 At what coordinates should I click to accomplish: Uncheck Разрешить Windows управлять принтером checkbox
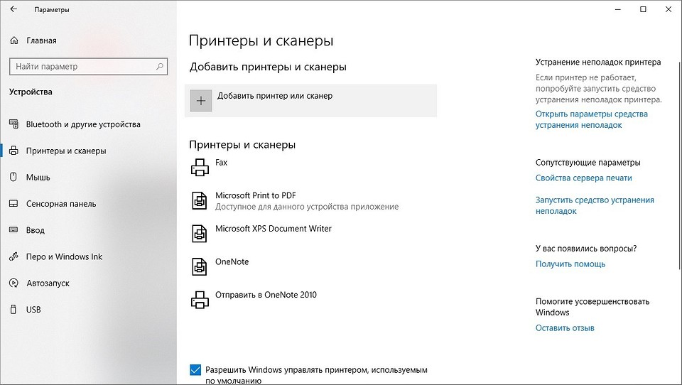click(195, 370)
